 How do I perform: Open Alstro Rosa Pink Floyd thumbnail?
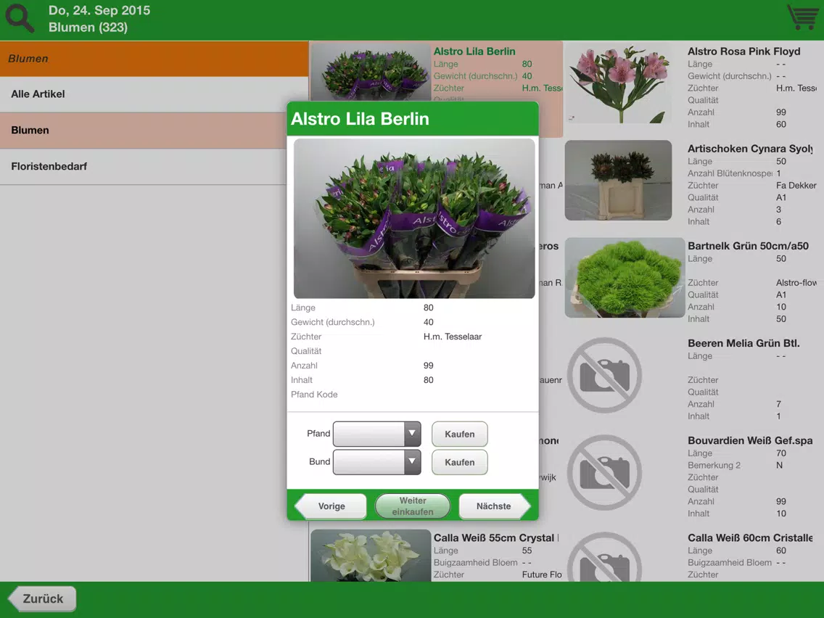pyautogui.click(x=619, y=83)
